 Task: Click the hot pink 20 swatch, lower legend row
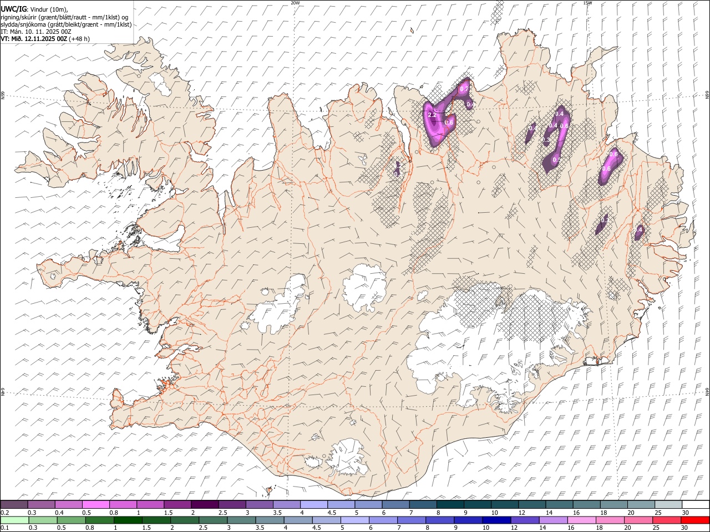pyautogui.click(x=639, y=520)
